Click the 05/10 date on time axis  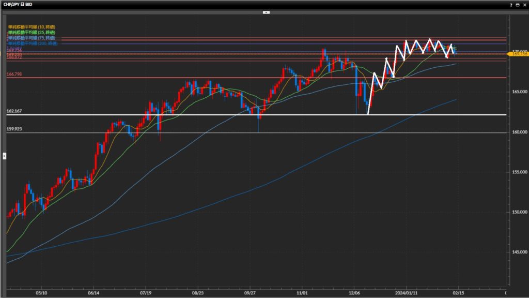point(41,291)
